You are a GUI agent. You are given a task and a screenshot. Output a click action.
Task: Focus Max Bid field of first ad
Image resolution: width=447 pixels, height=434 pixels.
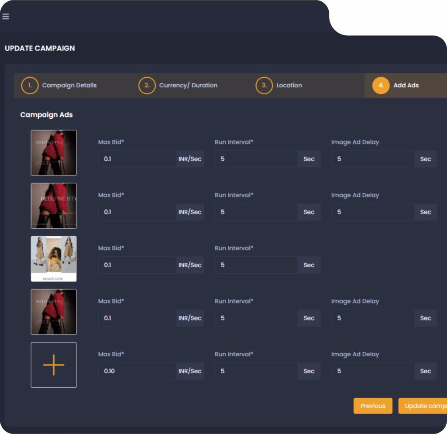(138, 159)
